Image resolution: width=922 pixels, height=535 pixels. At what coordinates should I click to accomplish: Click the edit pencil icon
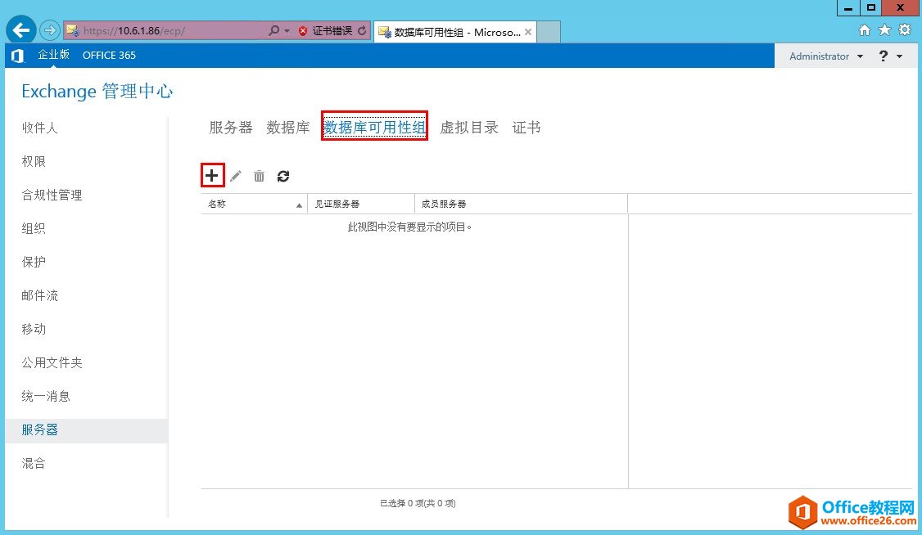[x=236, y=176]
